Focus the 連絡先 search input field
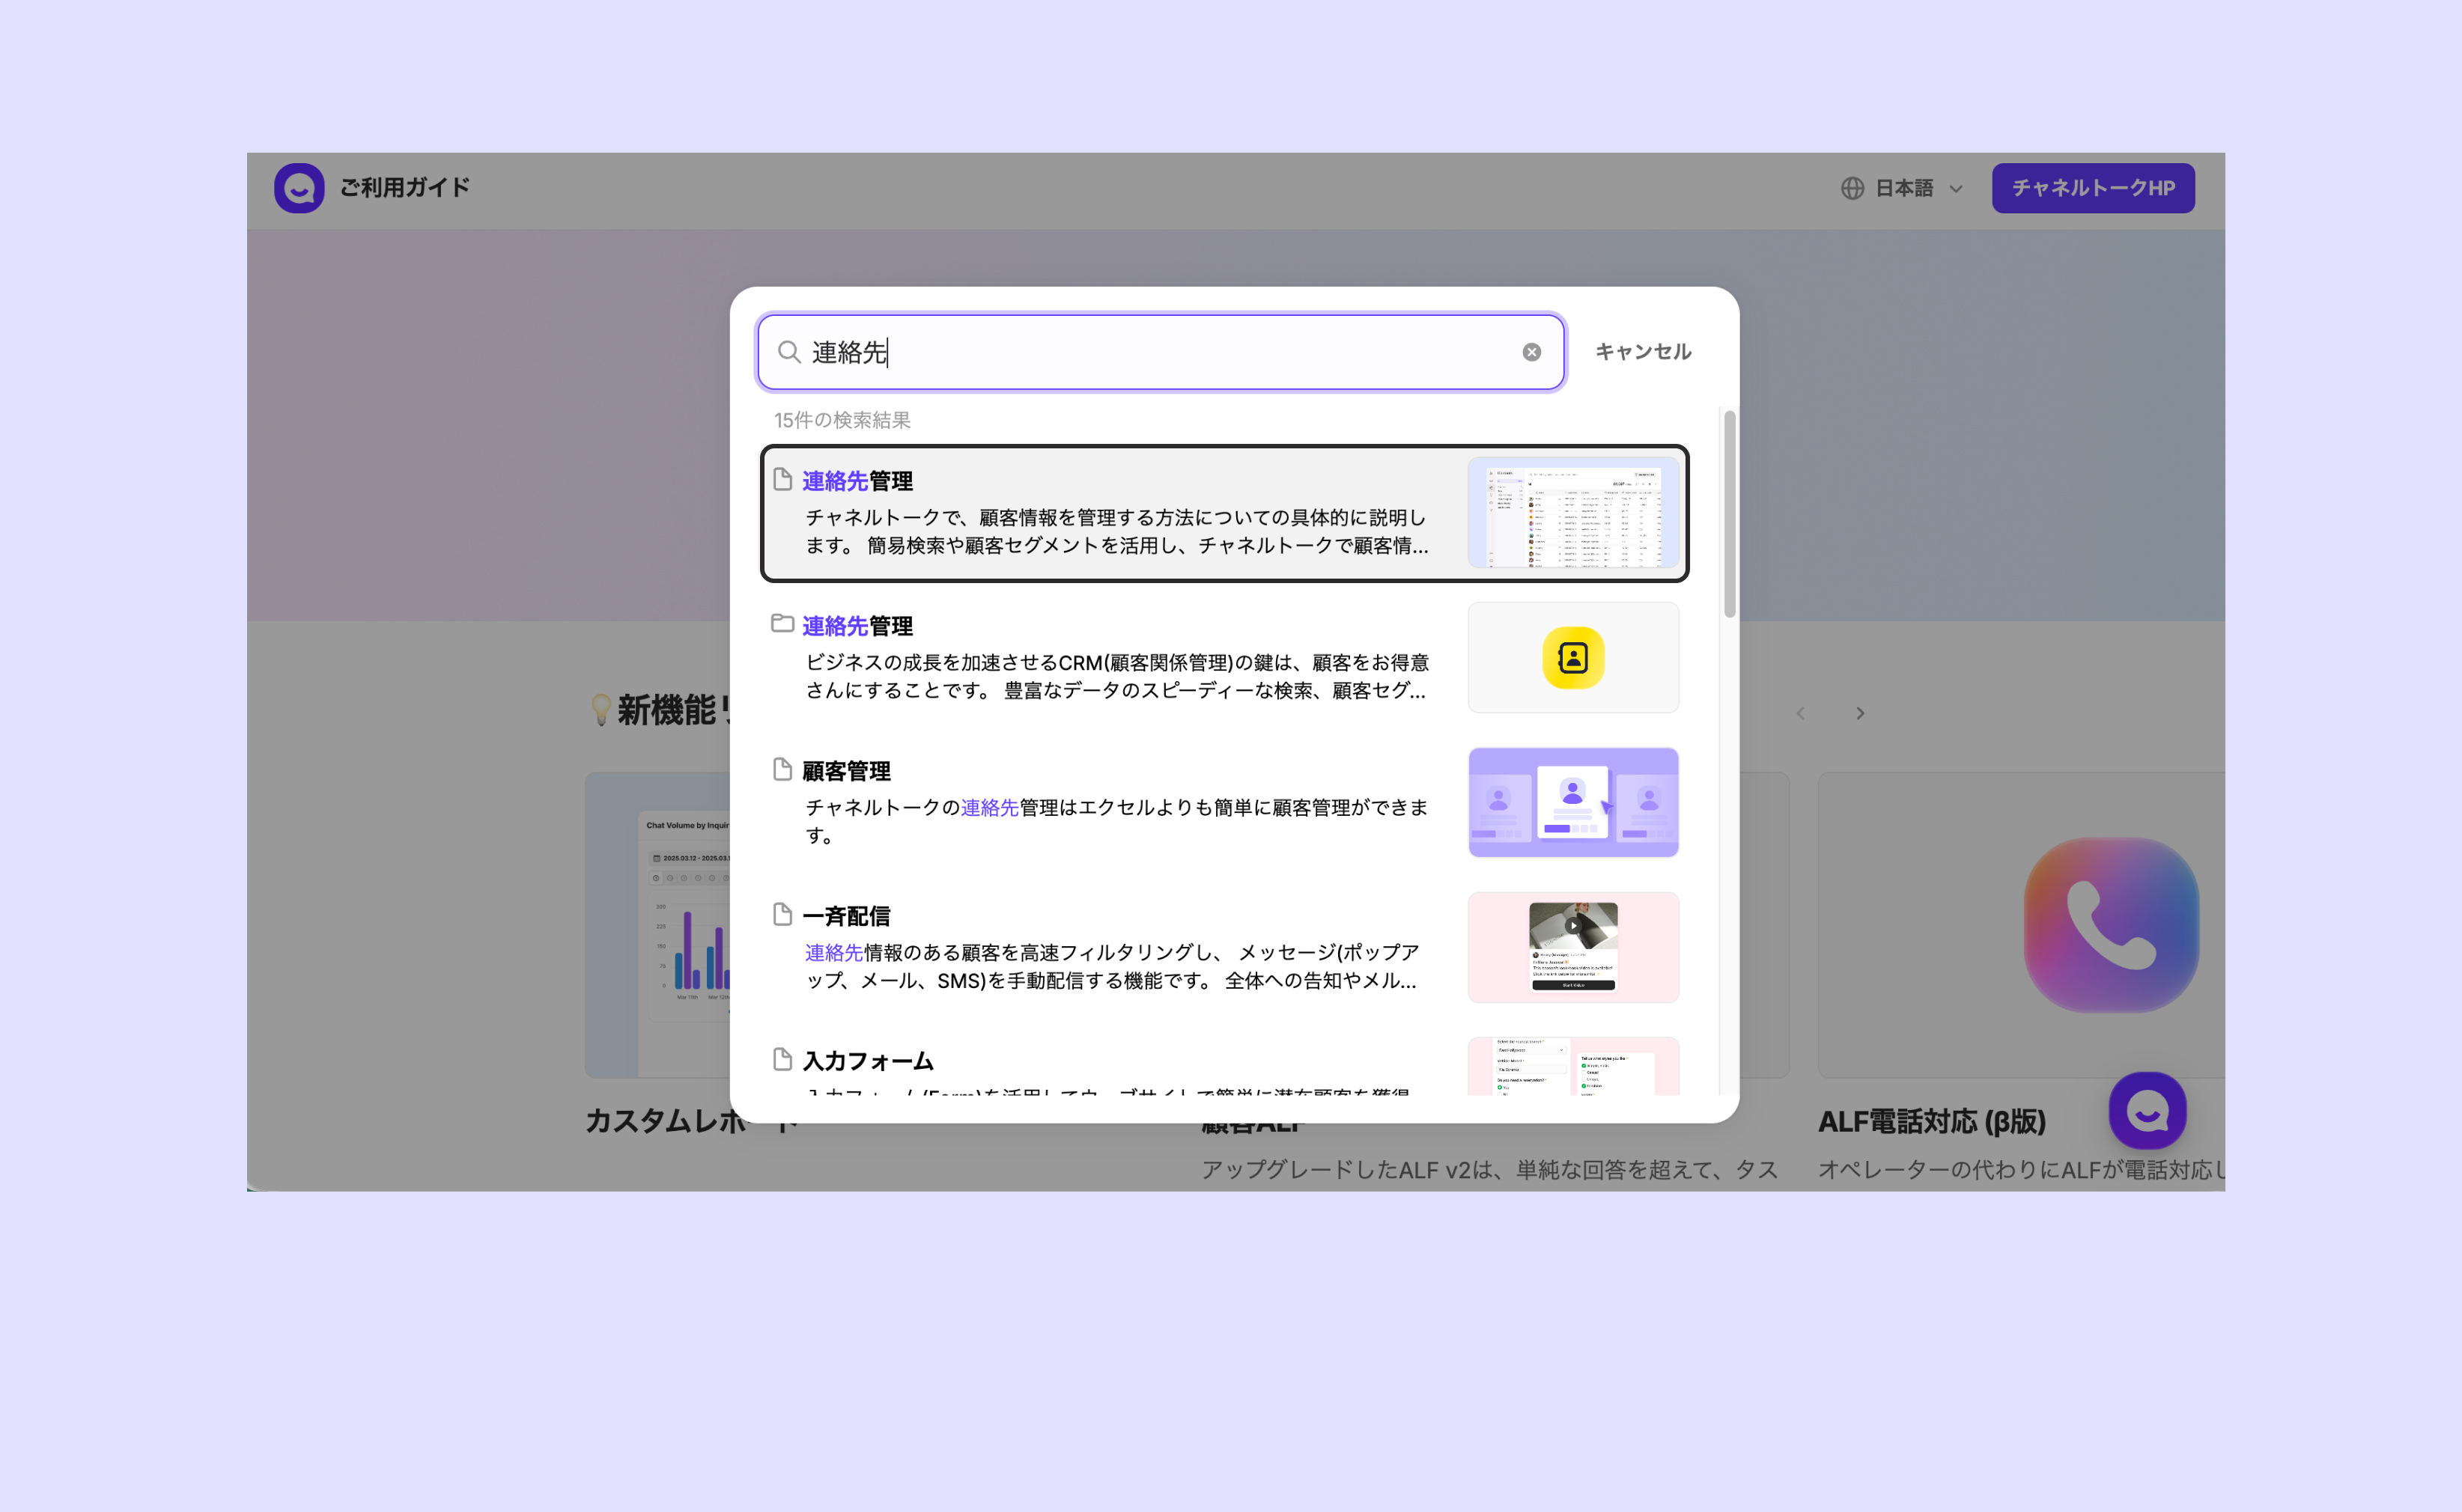Viewport: 2462px width, 1512px height. click(x=1150, y=352)
